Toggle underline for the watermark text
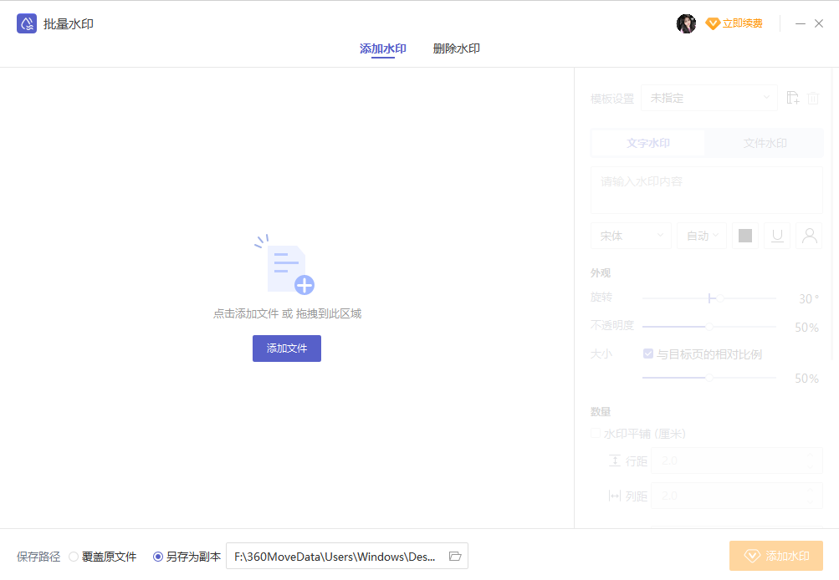839x580 pixels. click(777, 236)
